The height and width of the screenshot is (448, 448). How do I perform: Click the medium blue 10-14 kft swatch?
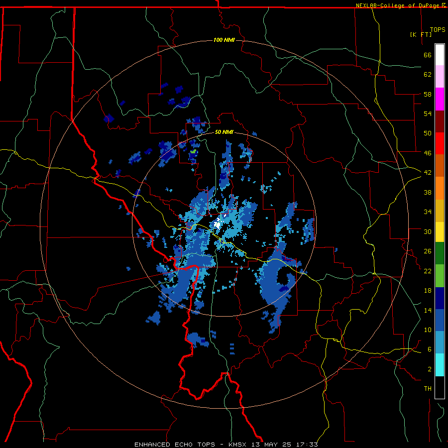click(440, 320)
